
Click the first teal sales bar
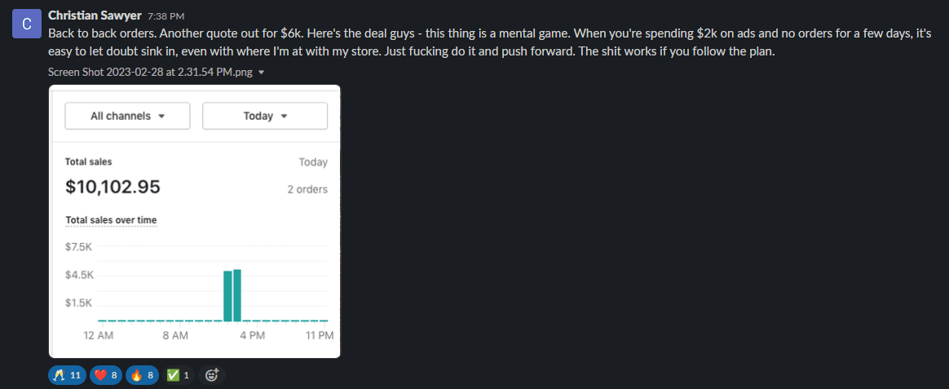click(x=227, y=296)
